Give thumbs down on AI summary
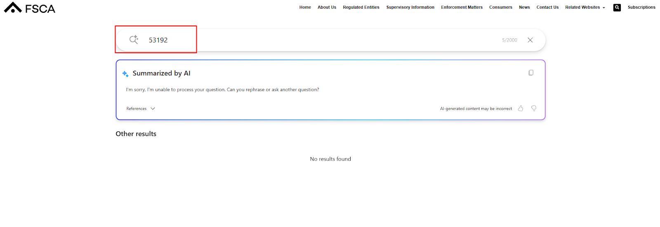 534,108
